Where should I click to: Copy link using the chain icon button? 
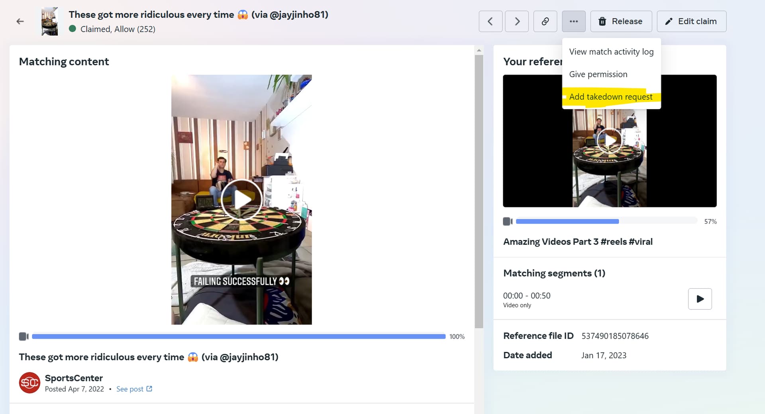(x=545, y=21)
